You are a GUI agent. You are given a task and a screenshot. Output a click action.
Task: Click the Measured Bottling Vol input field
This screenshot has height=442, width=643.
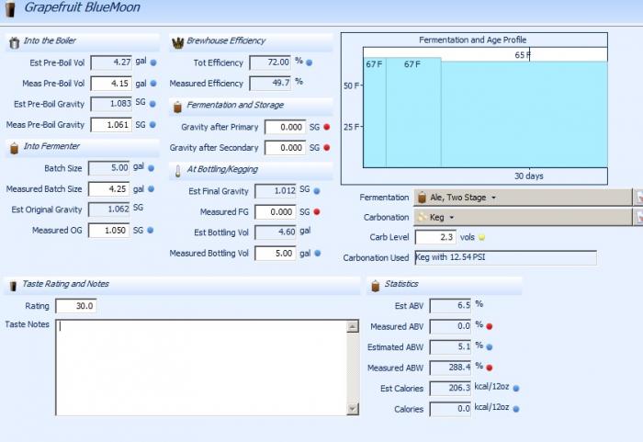coord(276,254)
